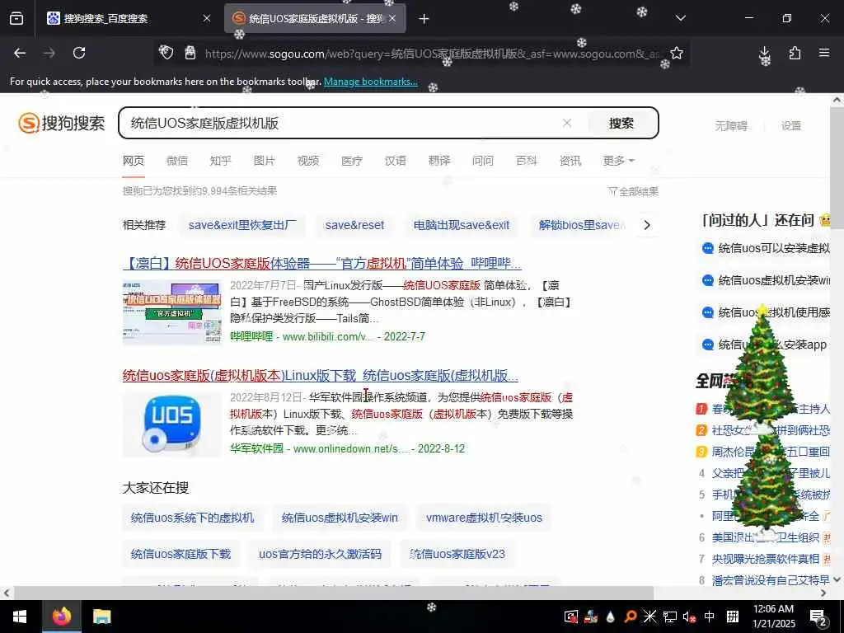This screenshot has height=633, width=844.
Task: Open Manage bookmarks link
Action: tap(370, 82)
